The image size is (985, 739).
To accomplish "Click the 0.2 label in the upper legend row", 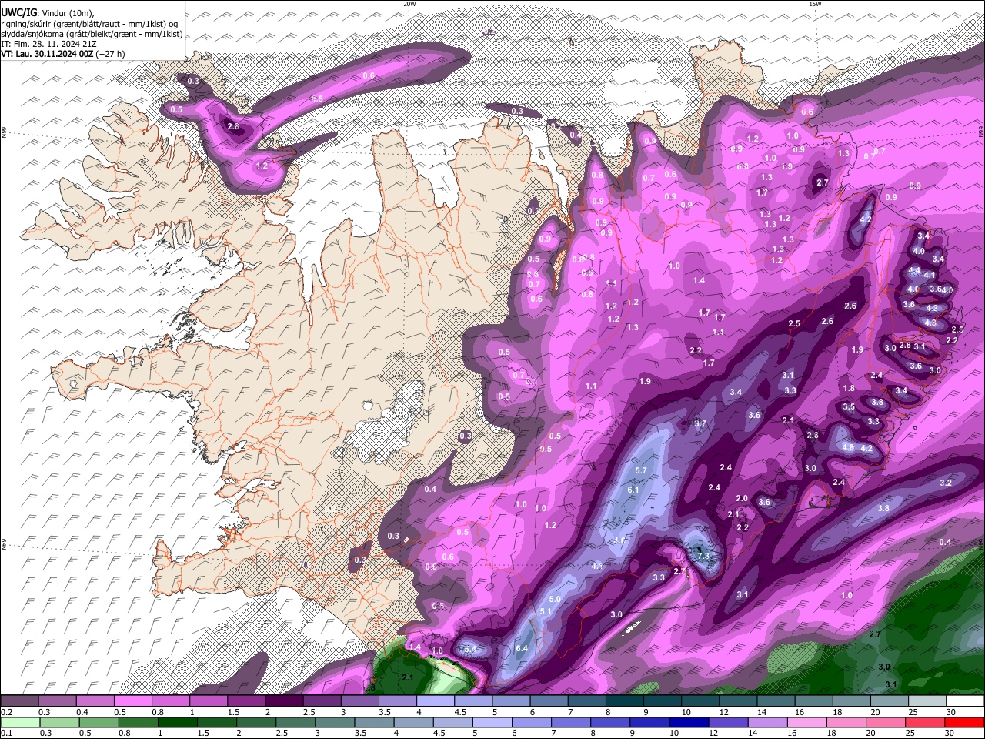I will (5, 713).
